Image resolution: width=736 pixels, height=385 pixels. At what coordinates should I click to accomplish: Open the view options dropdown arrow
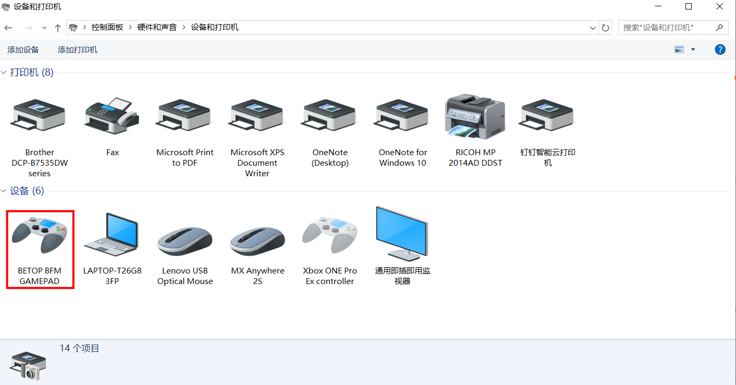[x=693, y=49]
